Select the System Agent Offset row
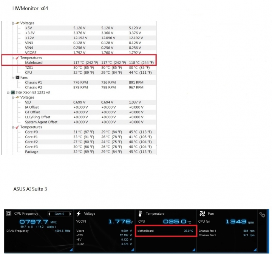The height and width of the screenshot is (254, 272). 90,122
